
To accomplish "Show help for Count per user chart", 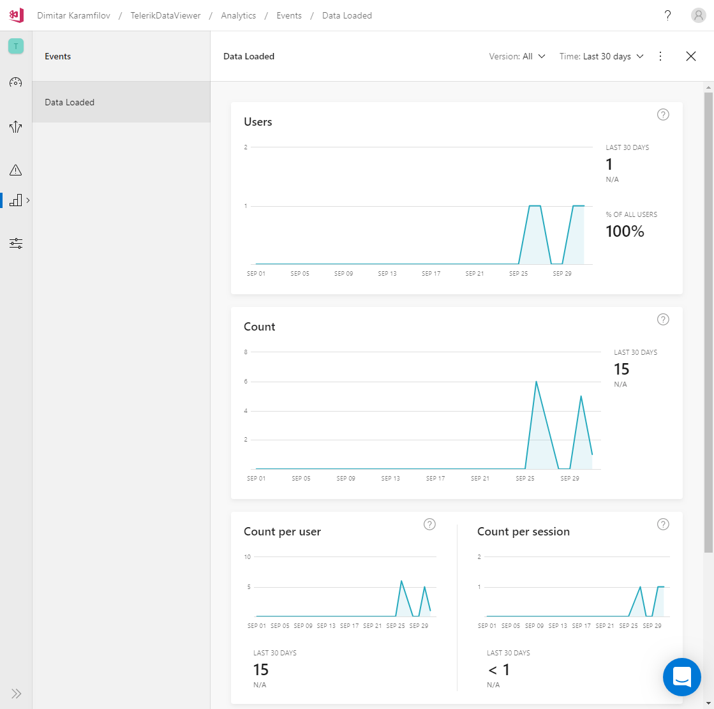I will 429,525.
